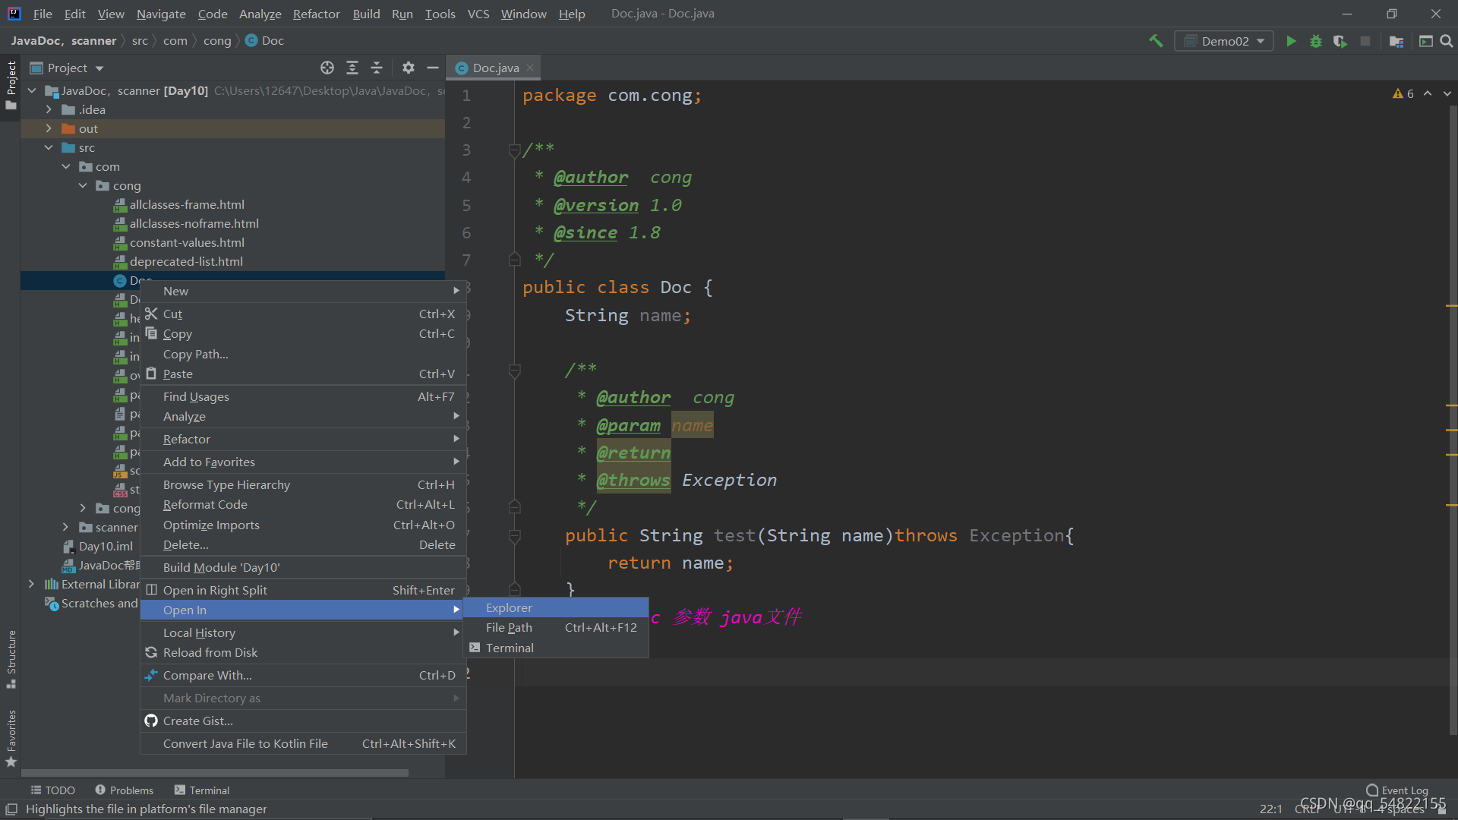Image resolution: width=1458 pixels, height=820 pixels.
Task: Open the Structure tool window sidebar button
Action: coord(11,659)
